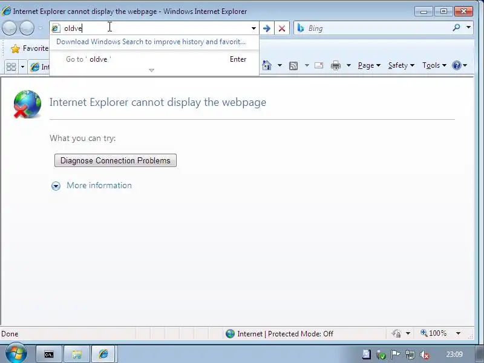Open the Feeds dropdown arrow

(307, 65)
